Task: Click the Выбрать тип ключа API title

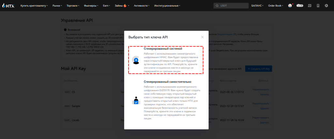Action: (x=148, y=37)
